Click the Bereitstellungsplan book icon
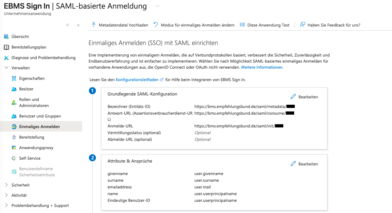This screenshot has width=392, height=213. 6,47
